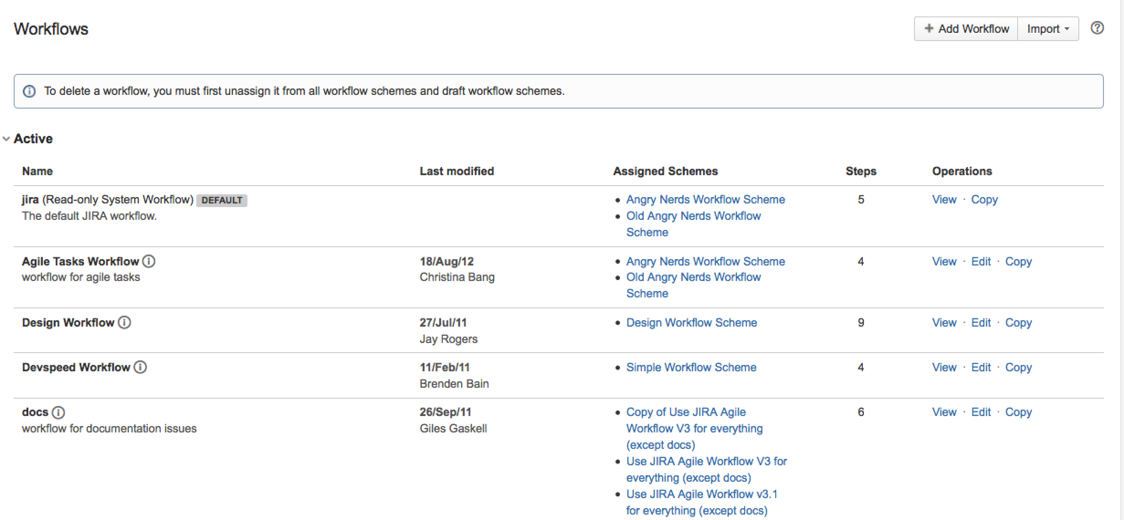Open the Import dropdown menu
1124x520 pixels.
click(x=1048, y=29)
